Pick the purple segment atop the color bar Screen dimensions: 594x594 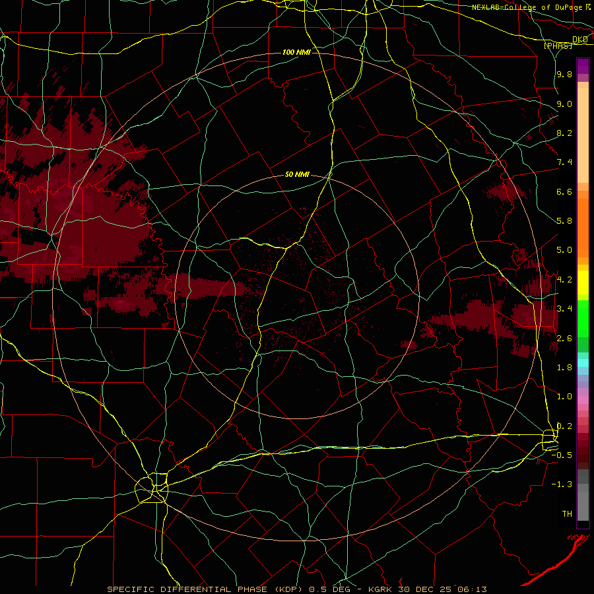tap(583, 66)
